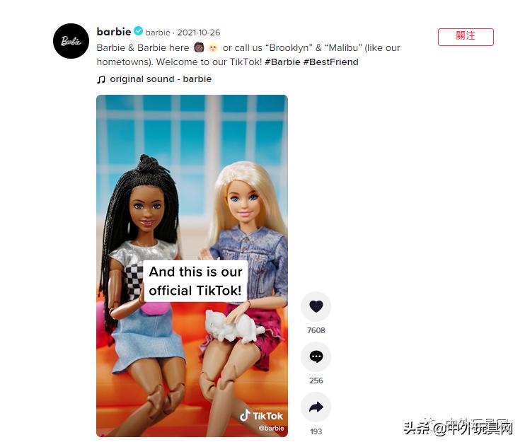The height and width of the screenshot is (447, 525).
Task: Click the TikTok logo watermark in video
Action: coord(262,416)
